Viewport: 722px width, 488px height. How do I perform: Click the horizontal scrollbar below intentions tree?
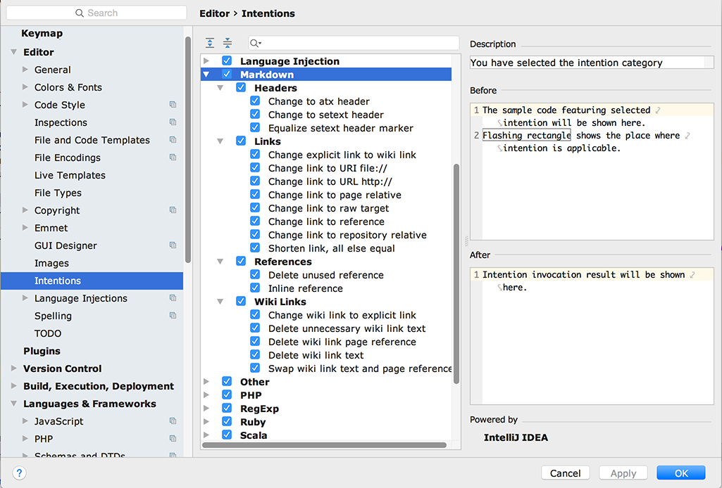[x=324, y=445]
